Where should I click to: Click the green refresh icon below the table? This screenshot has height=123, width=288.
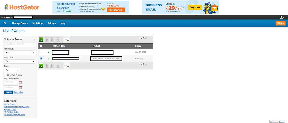click(41, 66)
